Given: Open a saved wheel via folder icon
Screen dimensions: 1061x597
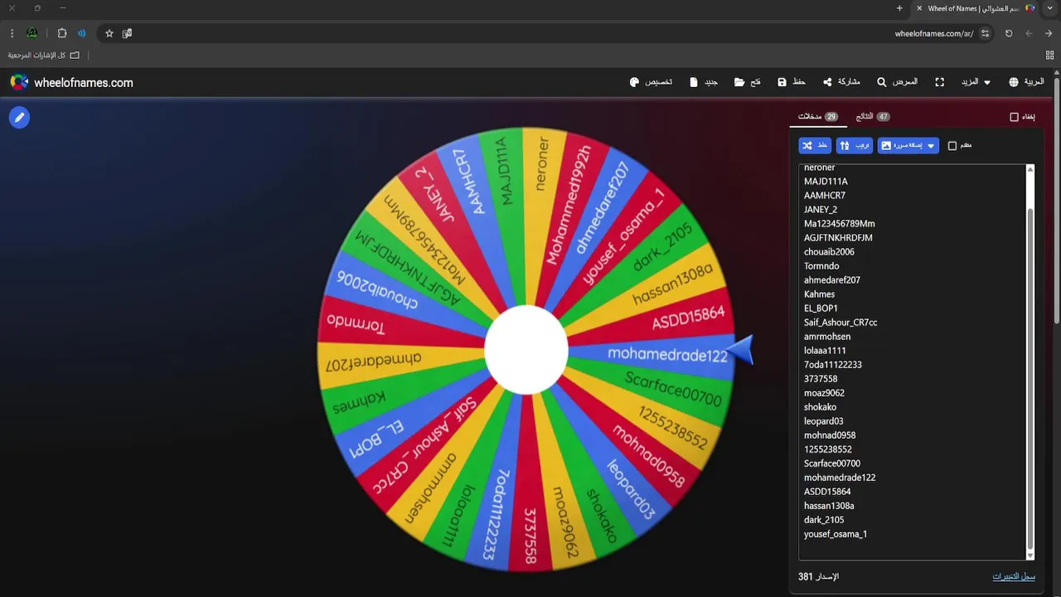Looking at the screenshot, I should coord(747,82).
